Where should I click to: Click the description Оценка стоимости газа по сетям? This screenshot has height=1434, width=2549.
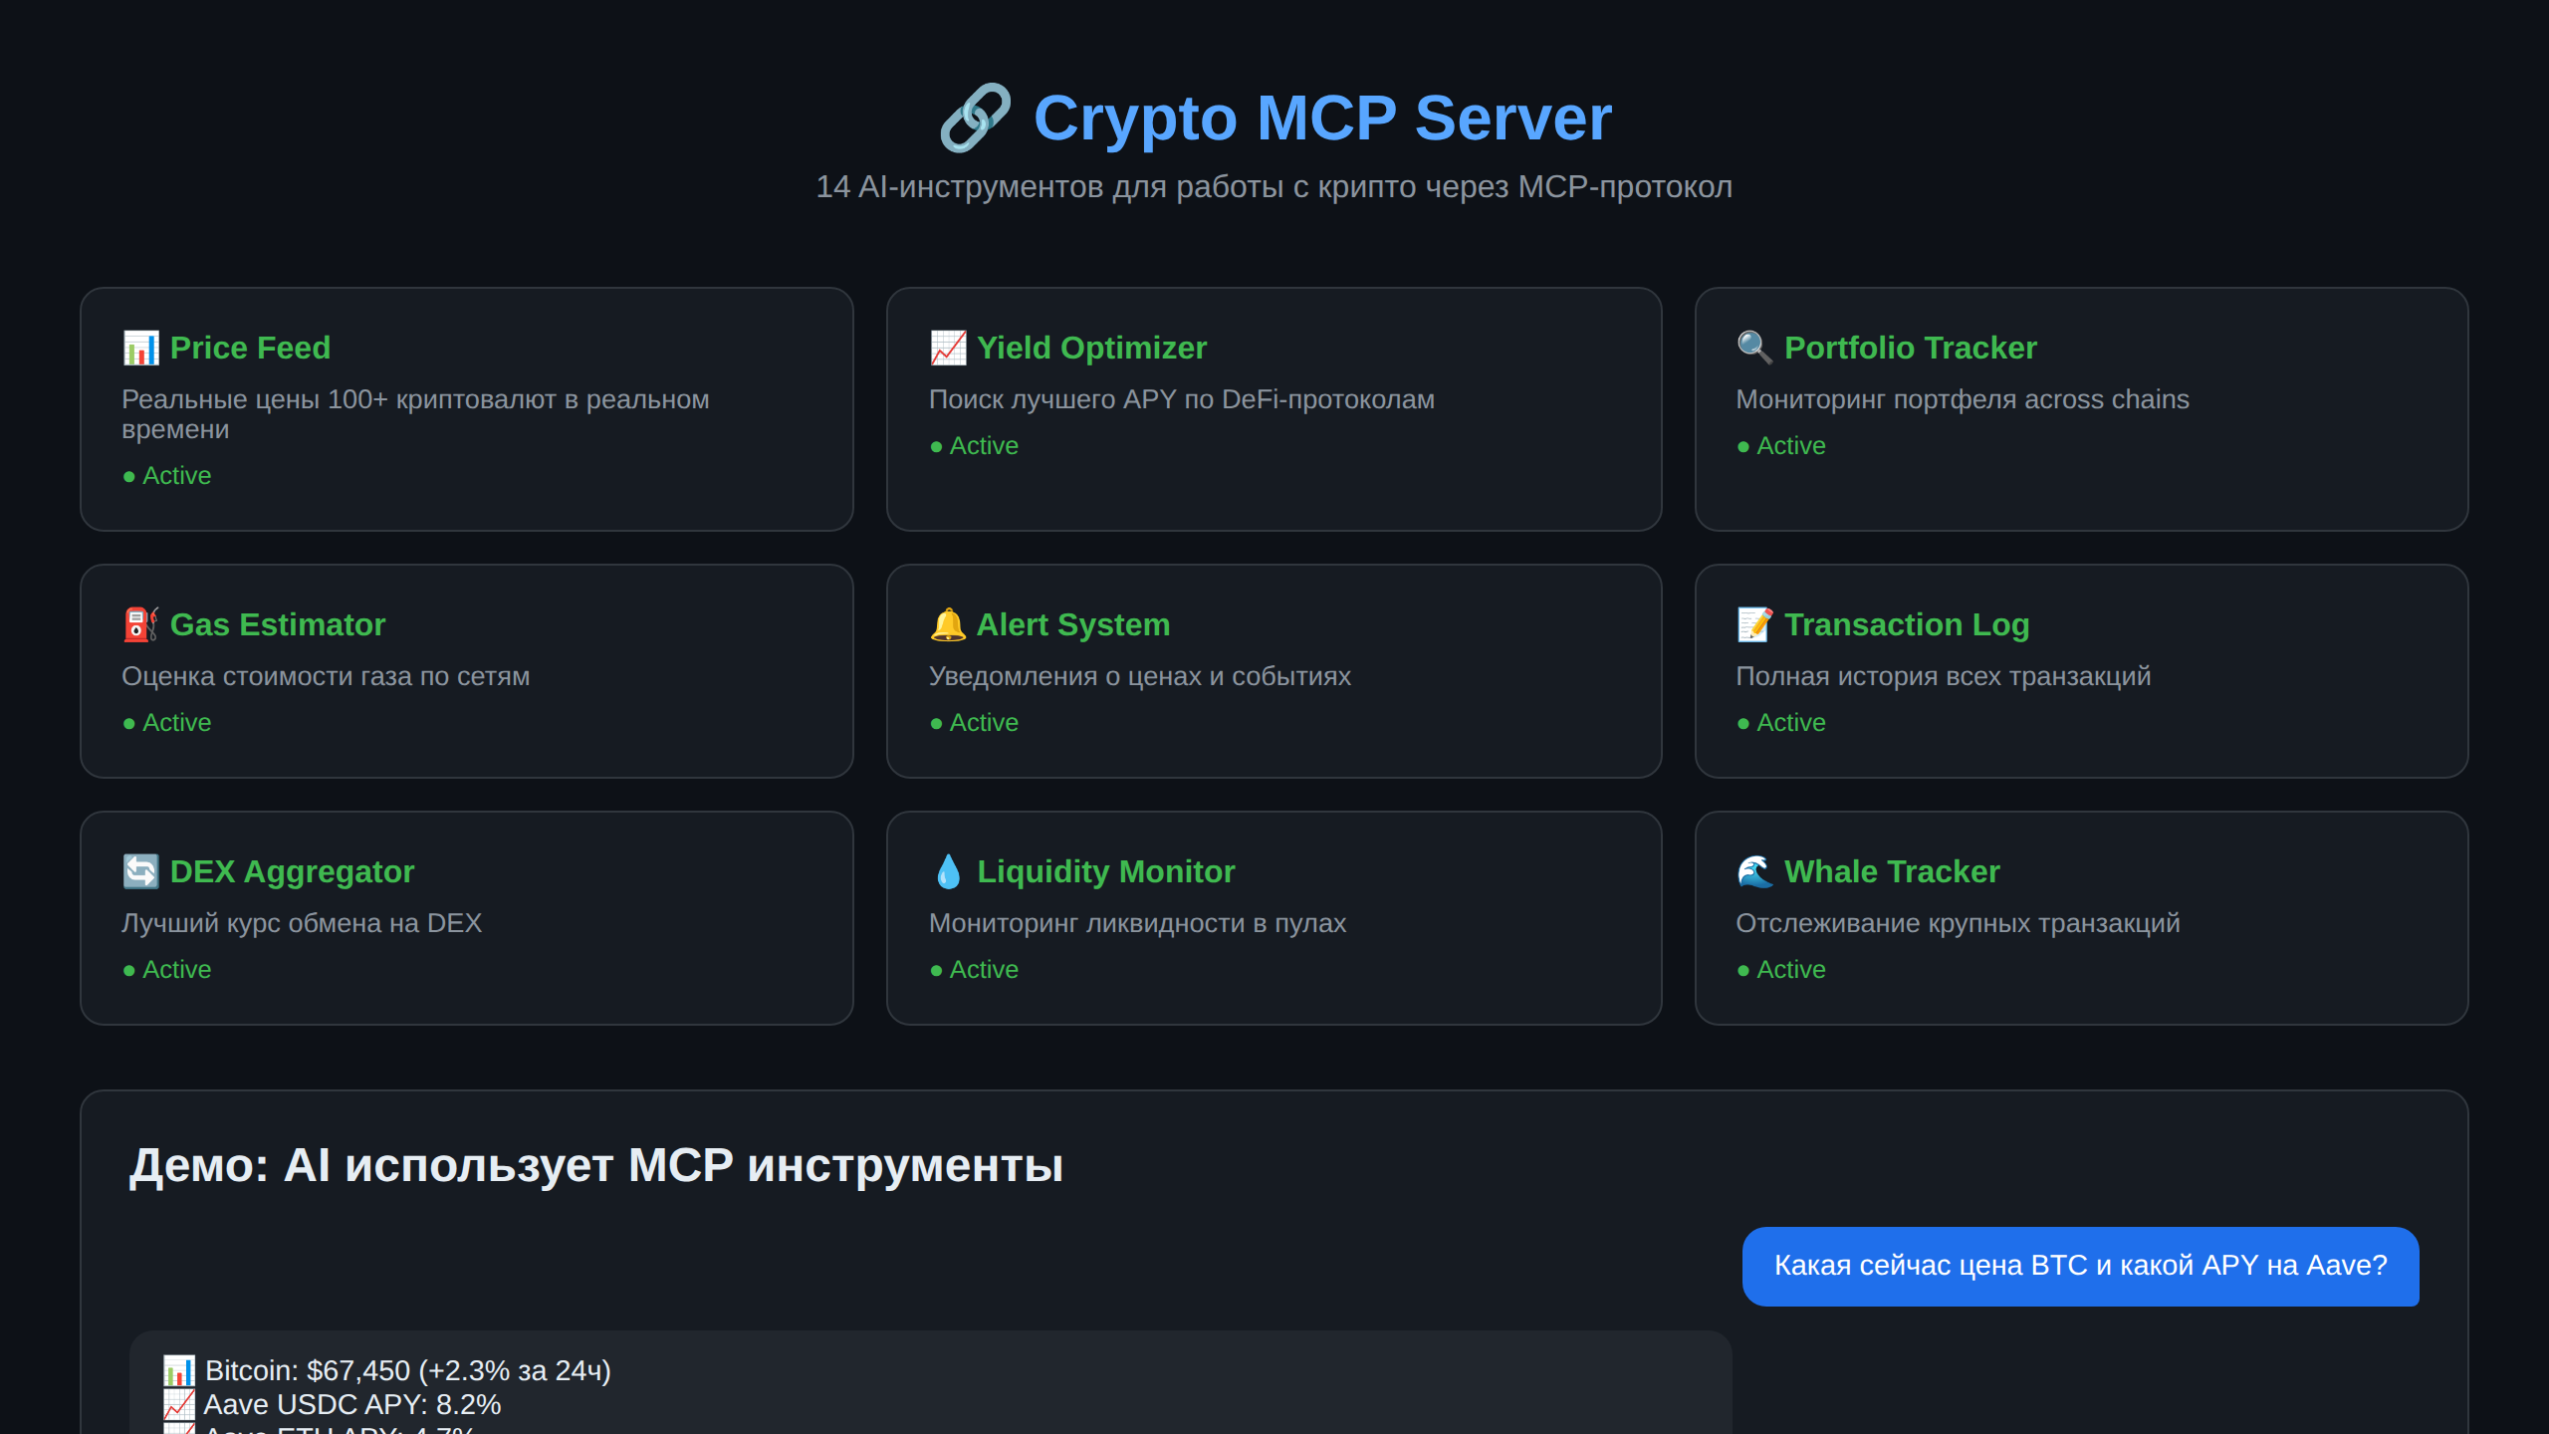tap(326, 676)
